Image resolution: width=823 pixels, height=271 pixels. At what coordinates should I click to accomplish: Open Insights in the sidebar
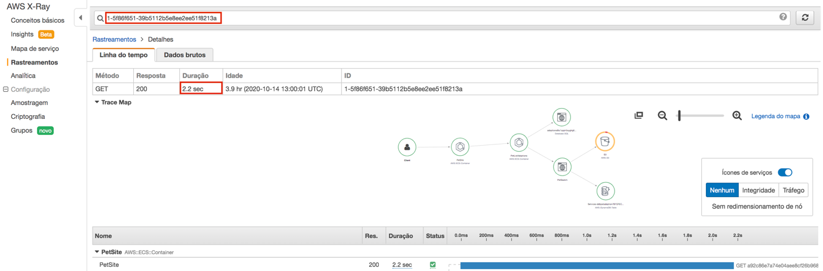coord(22,34)
